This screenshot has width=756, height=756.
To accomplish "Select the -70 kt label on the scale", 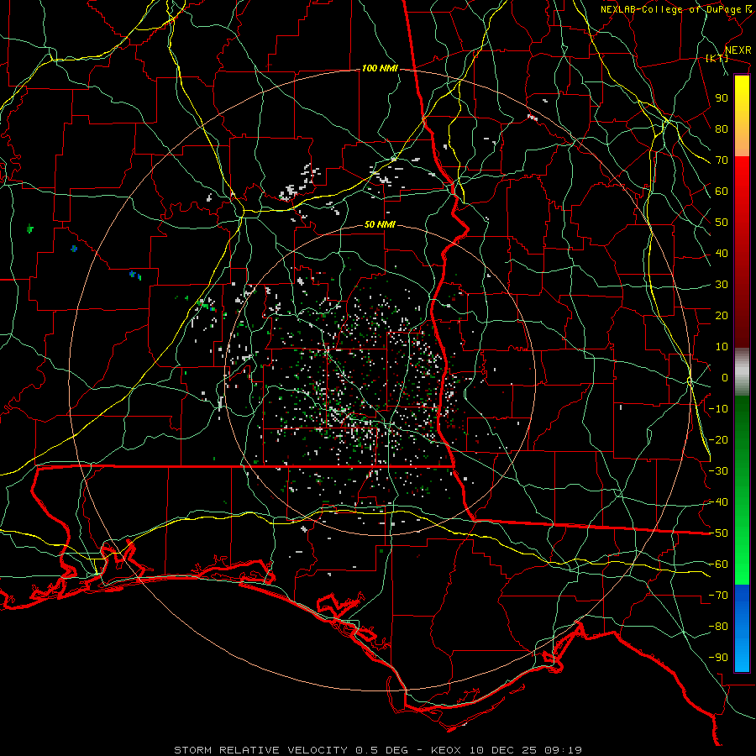I will tap(718, 596).
